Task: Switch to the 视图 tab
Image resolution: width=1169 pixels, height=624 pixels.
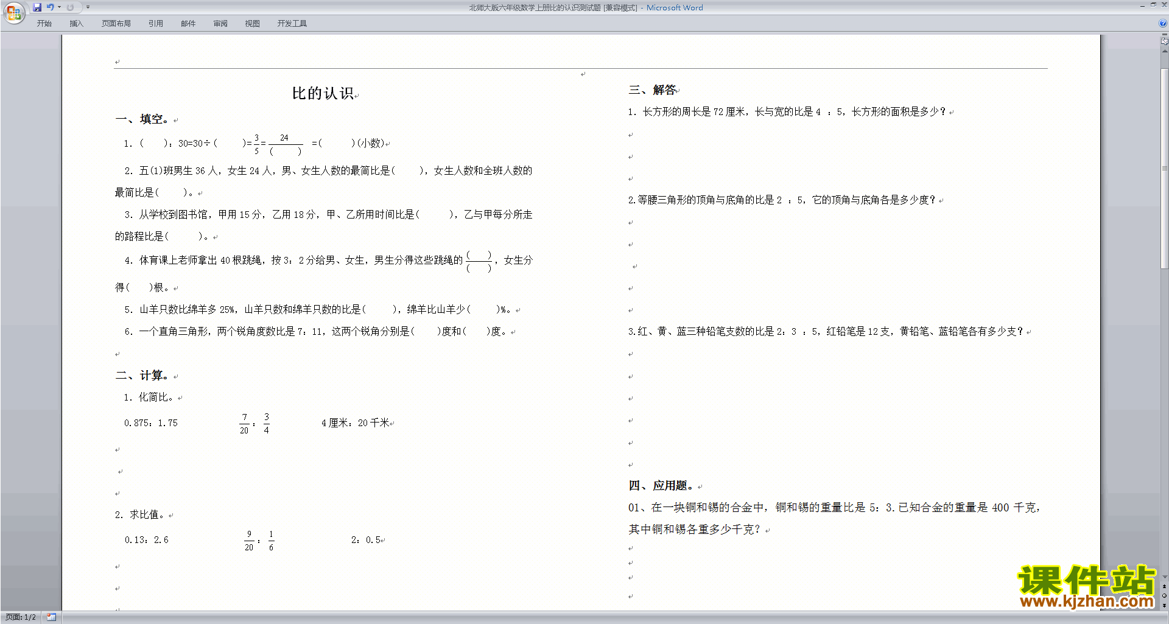Action: pyautogui.click(x=253, y=23)
